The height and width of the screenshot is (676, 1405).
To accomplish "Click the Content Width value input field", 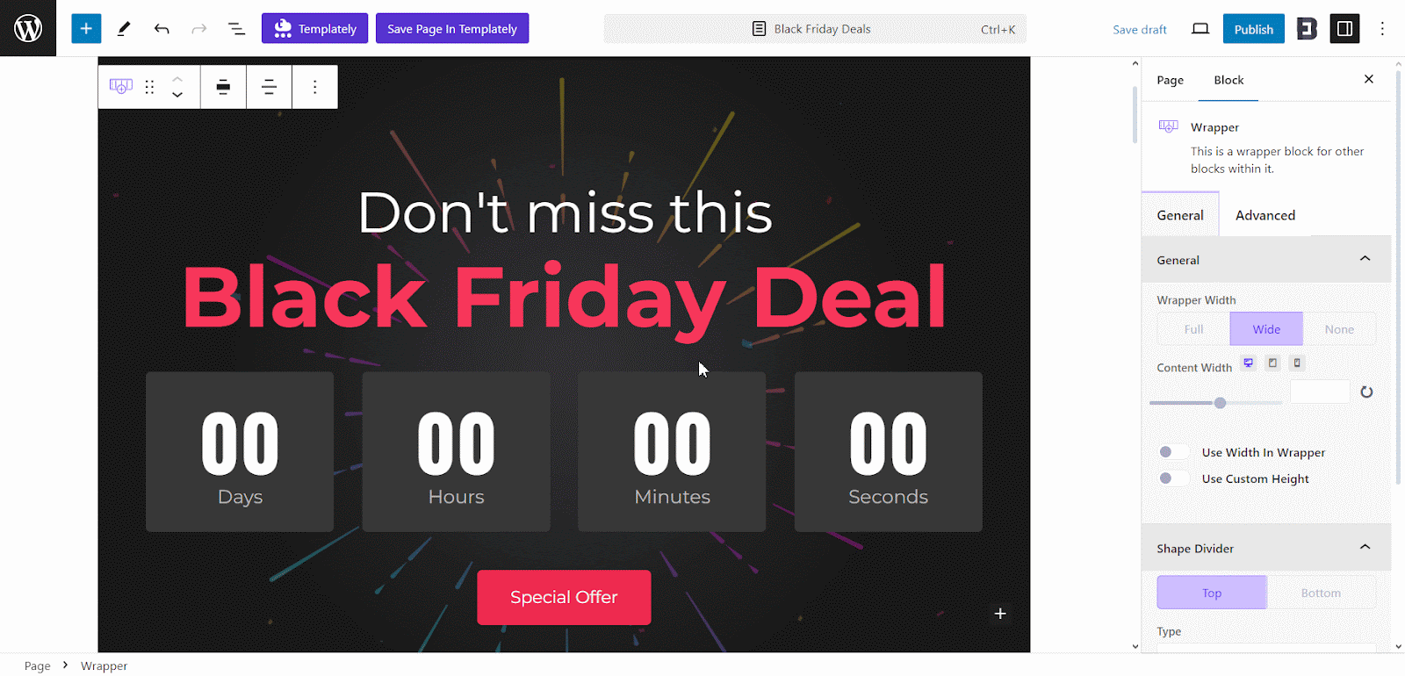I will point(1319,392).
